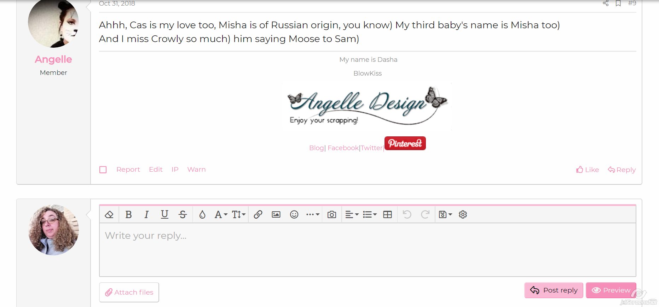659x307 pixels.
Task: Expand the text alignment dropdown
Action: (352, 214)
